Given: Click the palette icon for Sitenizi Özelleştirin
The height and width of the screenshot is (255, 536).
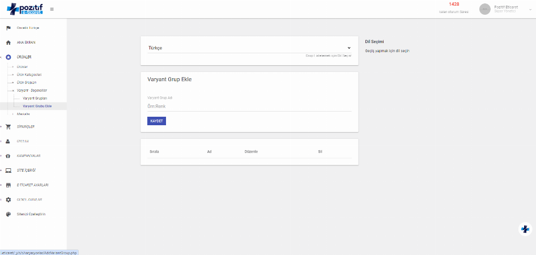Looking at the screenshot, I should click(8, 214).
